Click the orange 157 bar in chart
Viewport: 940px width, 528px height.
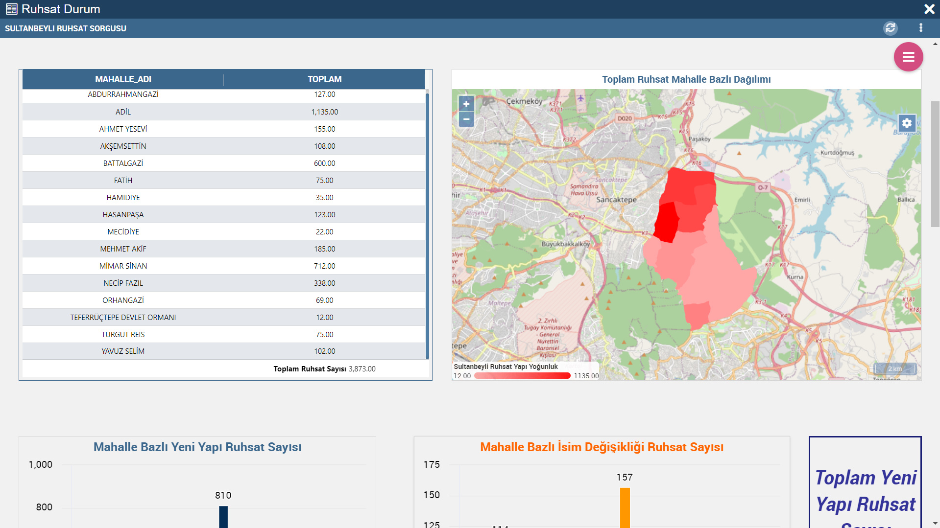[x=625, y=507]
